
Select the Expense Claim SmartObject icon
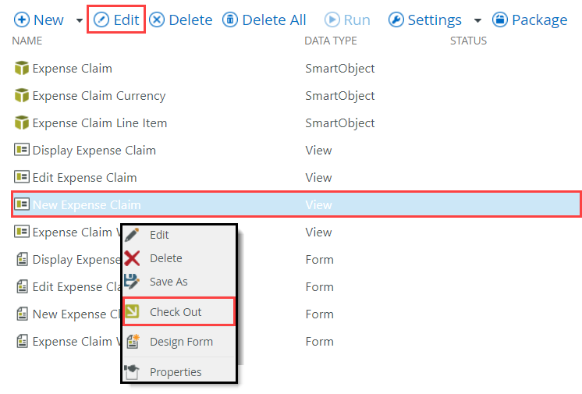coord(22,69)
